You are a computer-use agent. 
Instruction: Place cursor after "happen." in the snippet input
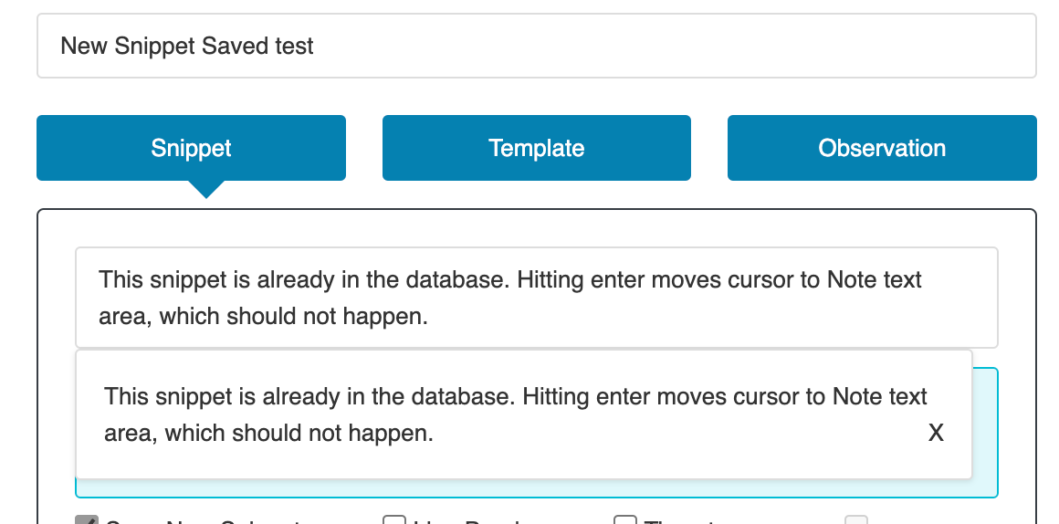click(430, 316)
